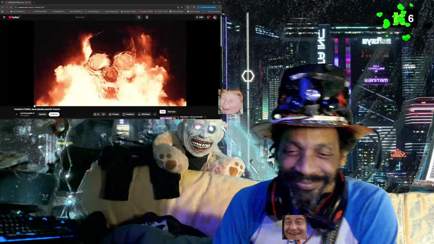
Task: Open the browser extensions puzzle icon
Action: [x=188, y=7]
